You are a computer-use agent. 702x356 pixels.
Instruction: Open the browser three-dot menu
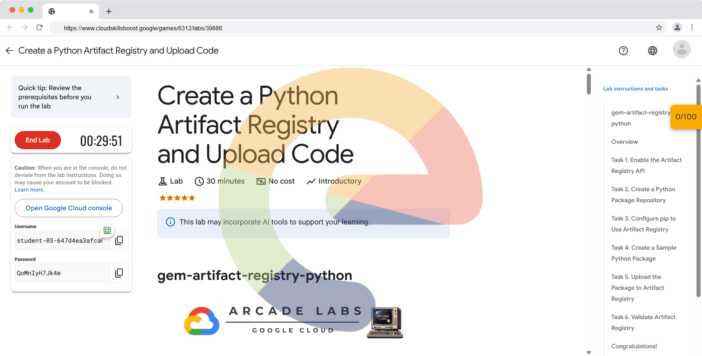pos(692,28)
